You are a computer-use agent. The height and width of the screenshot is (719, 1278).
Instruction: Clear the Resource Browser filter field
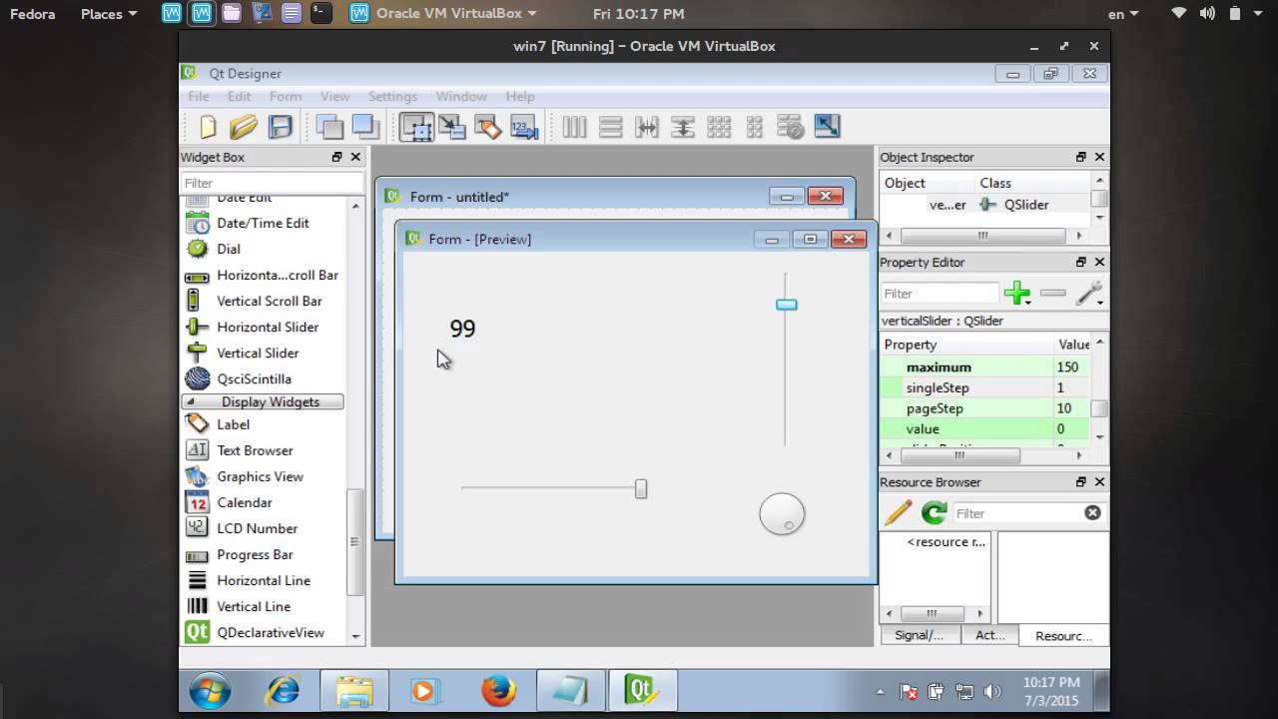coord(1092,512)
